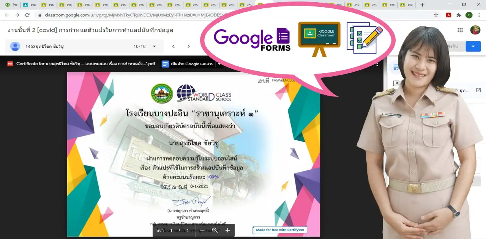Open the Adobe Acrobat extension icon
This screenshot has height=239, width=486.
point(448,15)
